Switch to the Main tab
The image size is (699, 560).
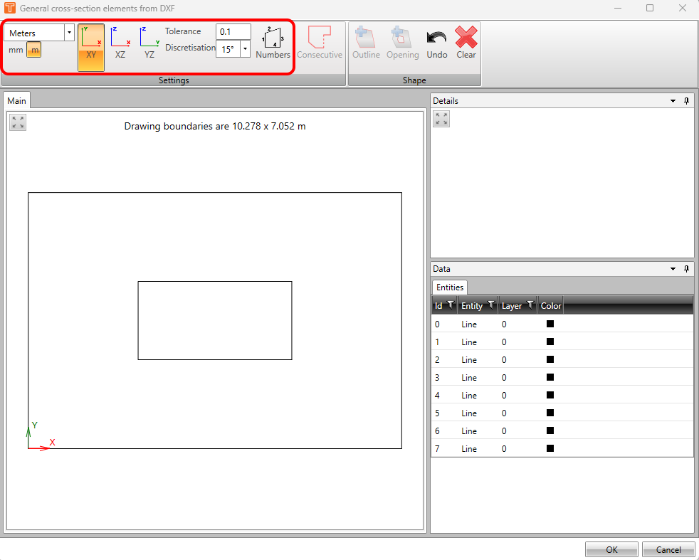pos(16,101)
